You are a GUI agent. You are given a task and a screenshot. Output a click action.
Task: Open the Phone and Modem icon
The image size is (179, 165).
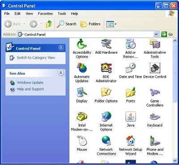pyautogui.click(x=155, y=141)
